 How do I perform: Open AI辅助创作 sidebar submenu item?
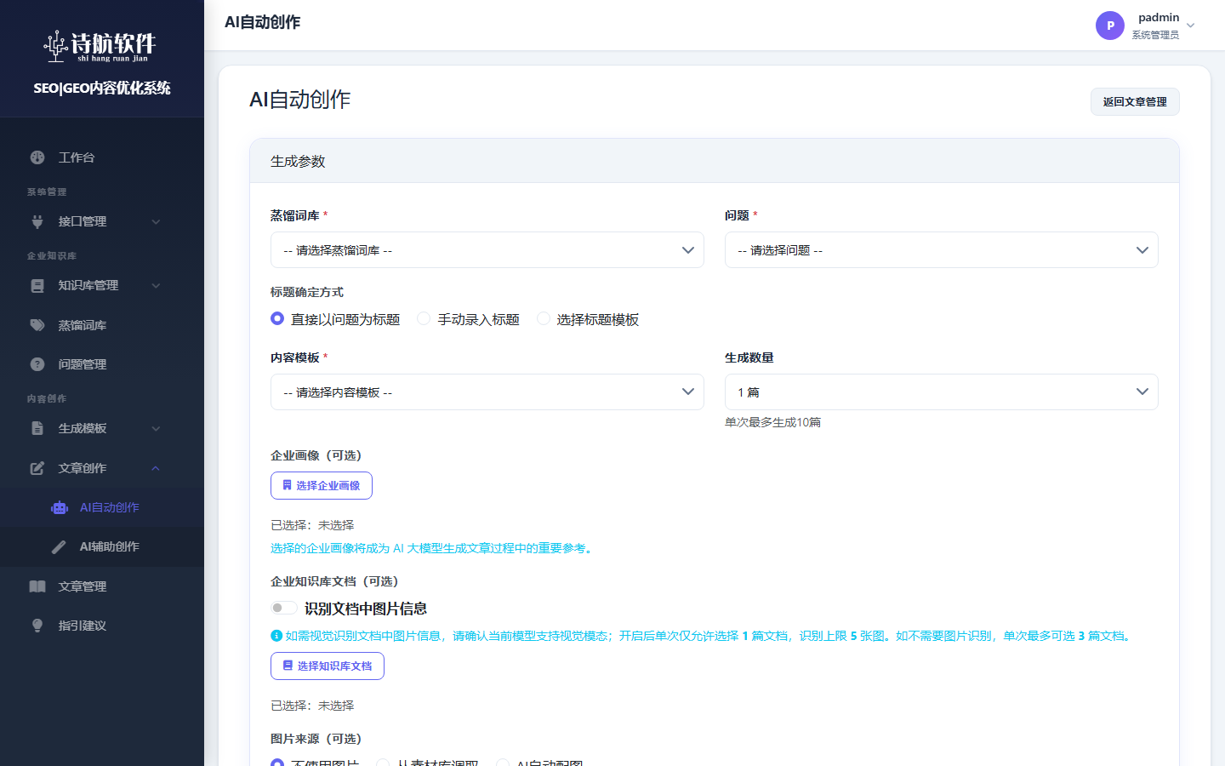coord(102,546)
